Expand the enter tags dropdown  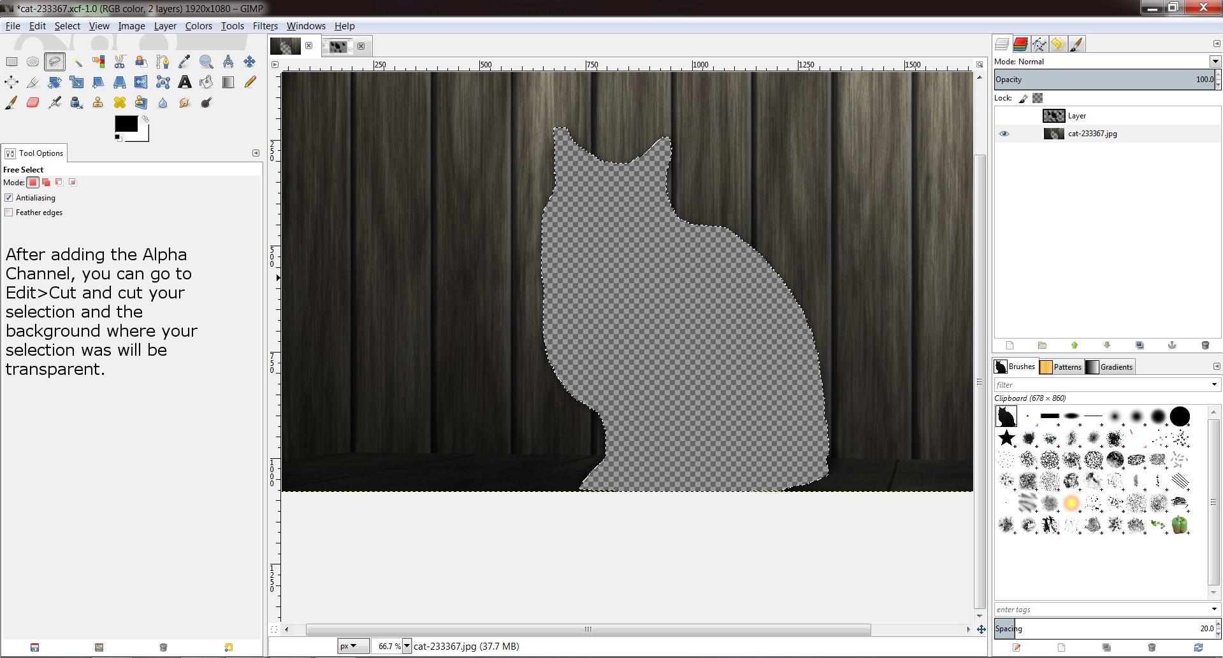point(1213,610)
